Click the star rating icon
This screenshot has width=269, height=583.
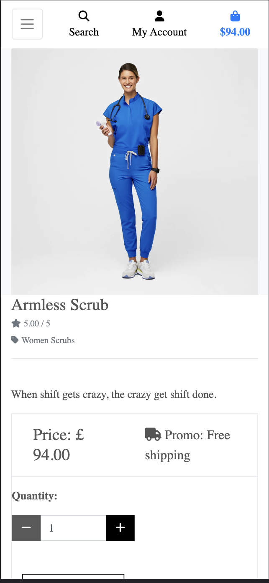pos(16,323)
